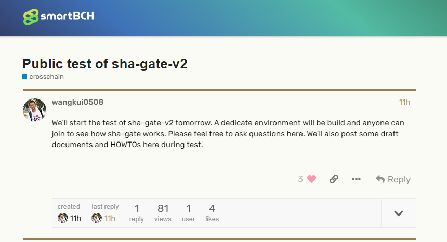Click the smartBCH logo icon

(31, 17)
